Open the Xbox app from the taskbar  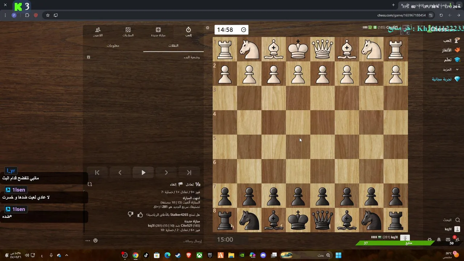199,255
